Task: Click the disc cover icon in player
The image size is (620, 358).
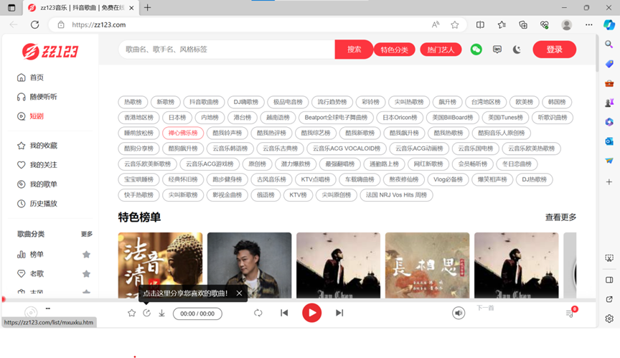Action: (30, 313)
